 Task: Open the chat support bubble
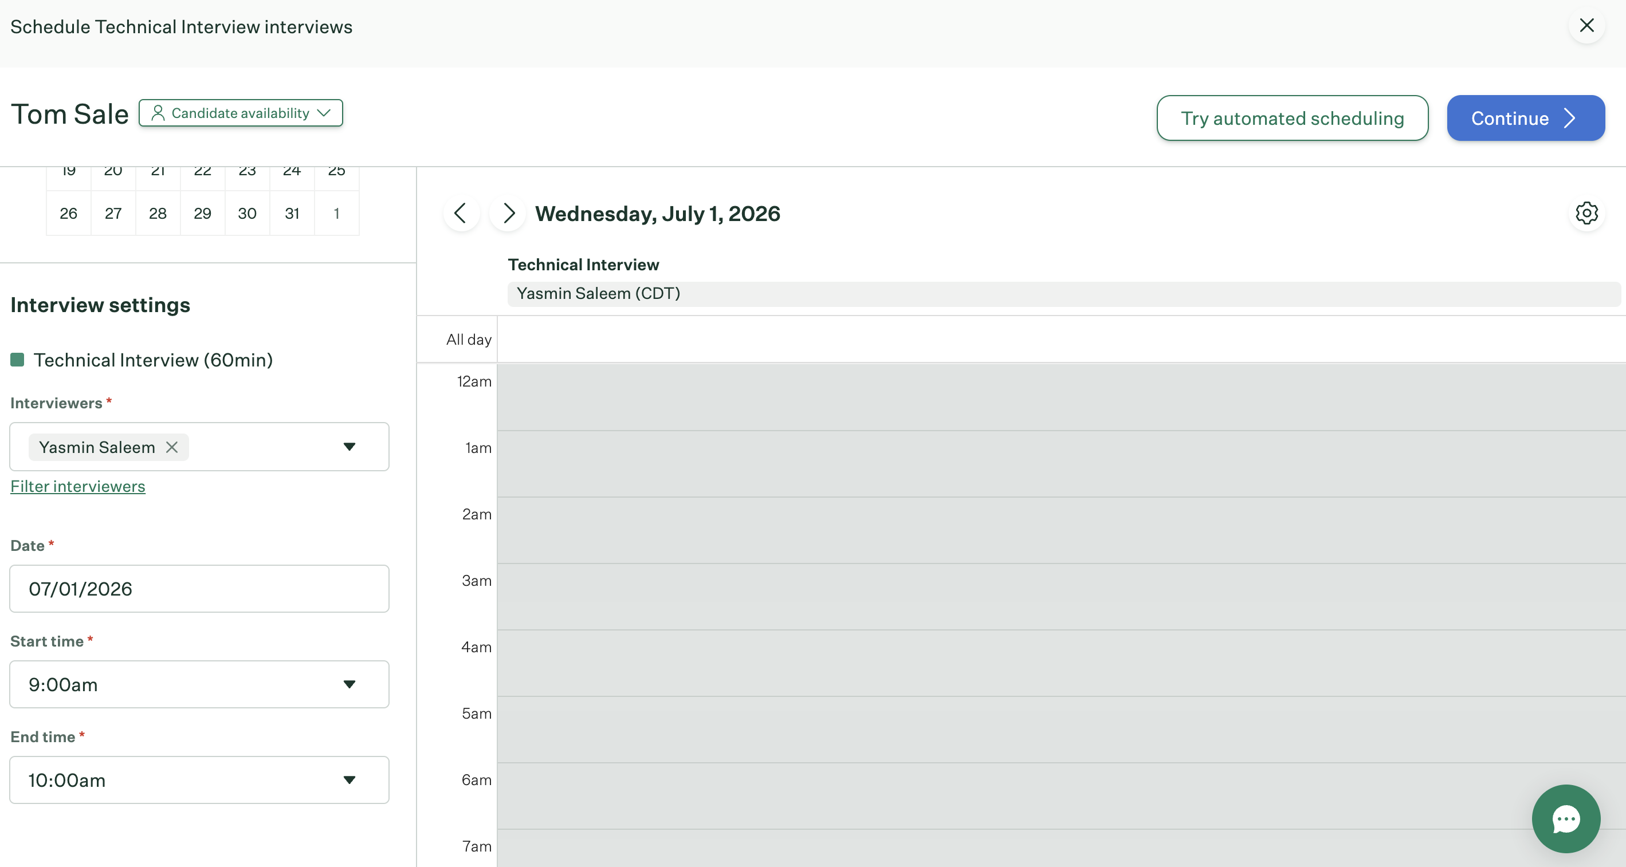tap(1566, 819)
